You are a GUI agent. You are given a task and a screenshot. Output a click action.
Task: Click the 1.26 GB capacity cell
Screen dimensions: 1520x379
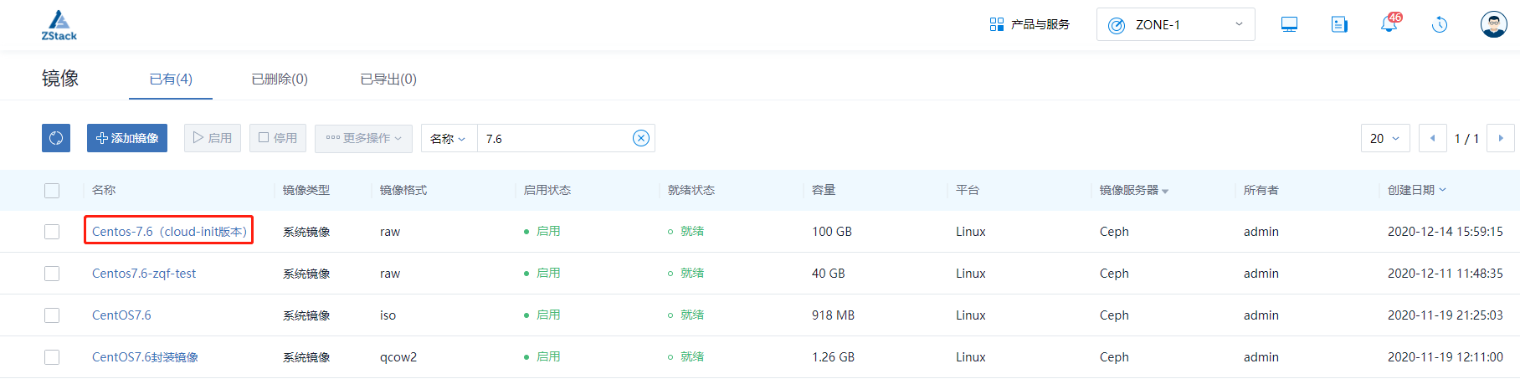pos(833,357)
